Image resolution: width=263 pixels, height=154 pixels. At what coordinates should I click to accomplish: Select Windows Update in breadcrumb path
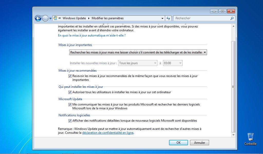tap(74, 18)
